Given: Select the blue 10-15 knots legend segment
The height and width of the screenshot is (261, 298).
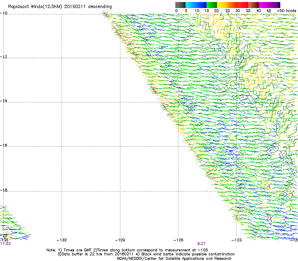Looking at the screenshot, I should coord(201,5).
